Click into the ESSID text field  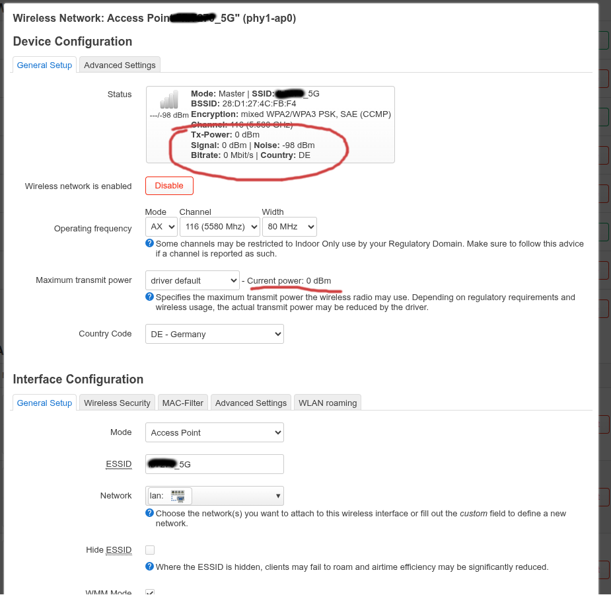click(214, 464)
